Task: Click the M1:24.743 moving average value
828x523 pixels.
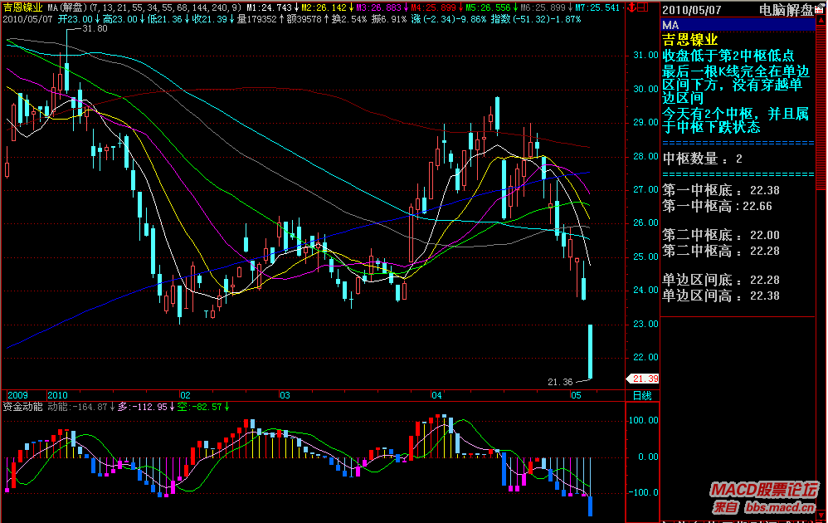Action: pos(270,7)
